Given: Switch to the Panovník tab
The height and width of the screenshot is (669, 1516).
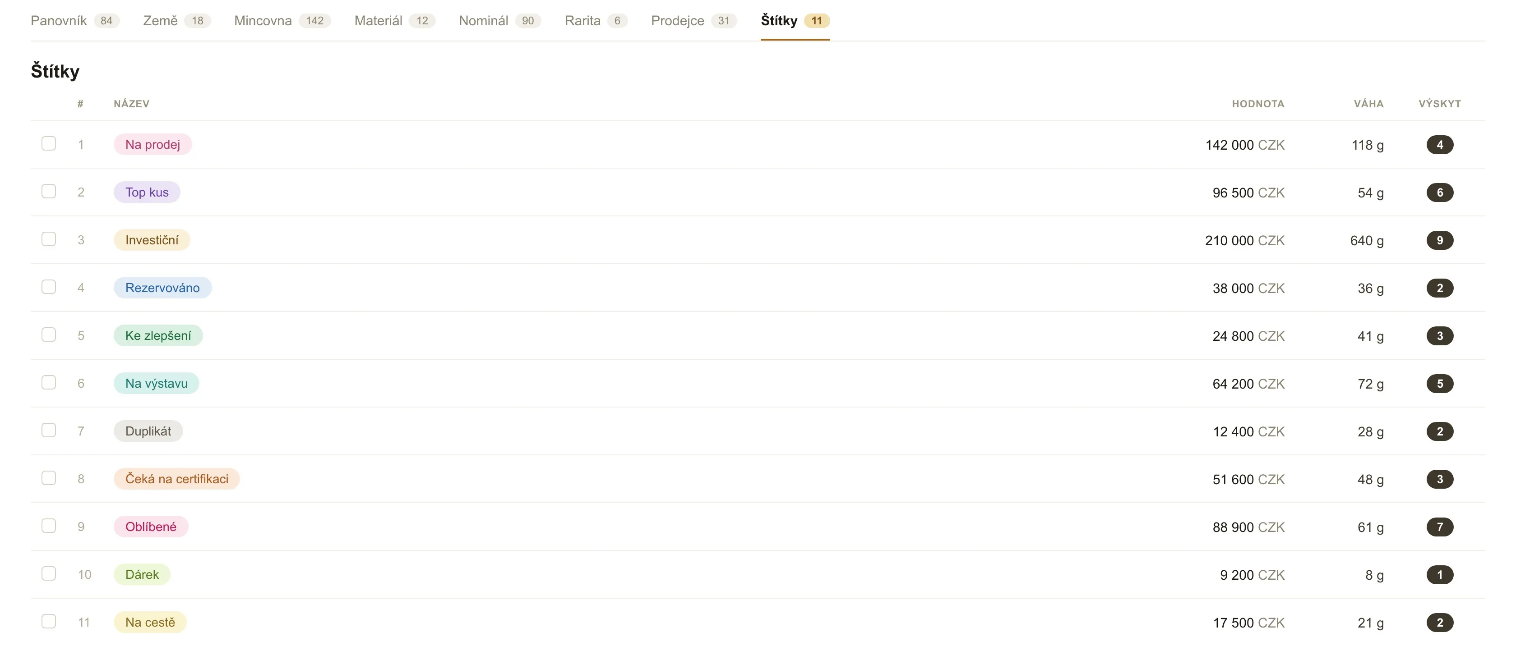Looking at the screenshot, I should click(75, 21).
